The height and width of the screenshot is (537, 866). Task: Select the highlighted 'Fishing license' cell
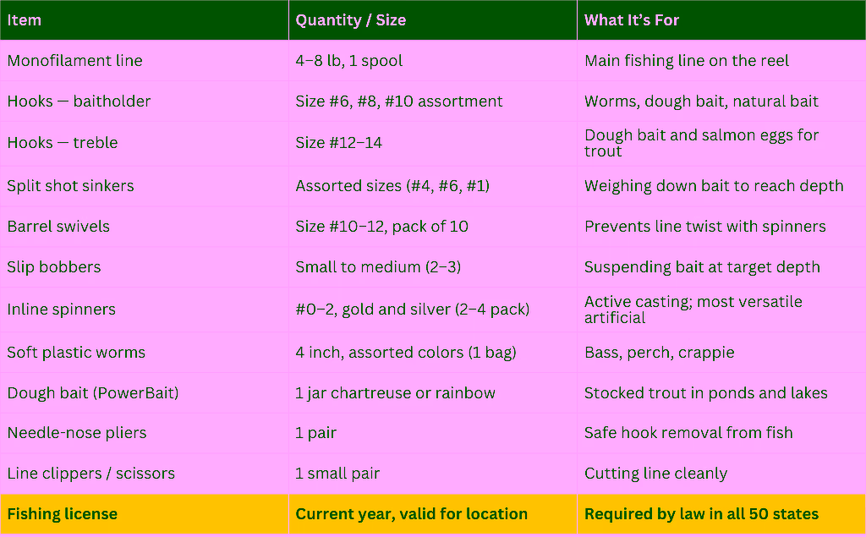pyautogui.click(x=62, y=514)
